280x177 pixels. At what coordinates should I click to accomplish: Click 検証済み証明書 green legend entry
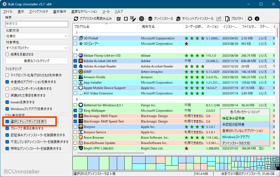pos(245,118)
